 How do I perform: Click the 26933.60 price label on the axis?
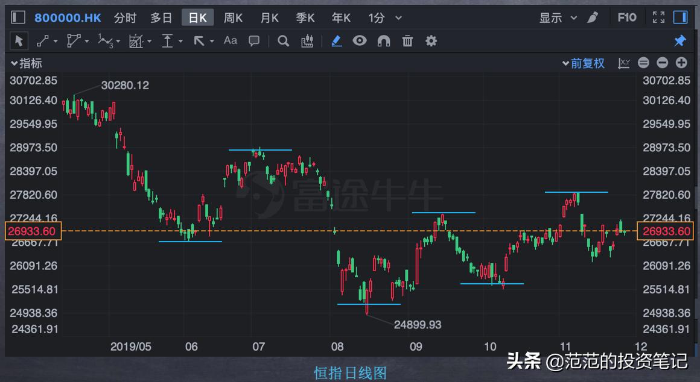pos(33,231)
